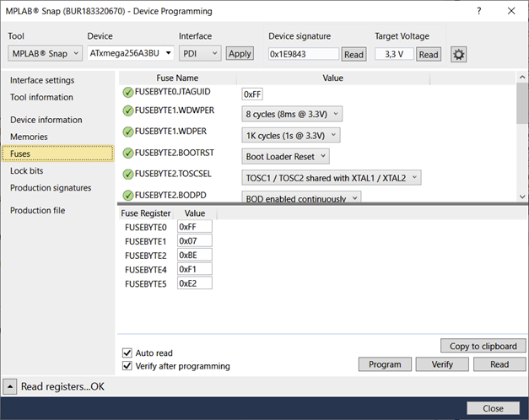
Task: Open Tool information page
Action: coord(41,97)
